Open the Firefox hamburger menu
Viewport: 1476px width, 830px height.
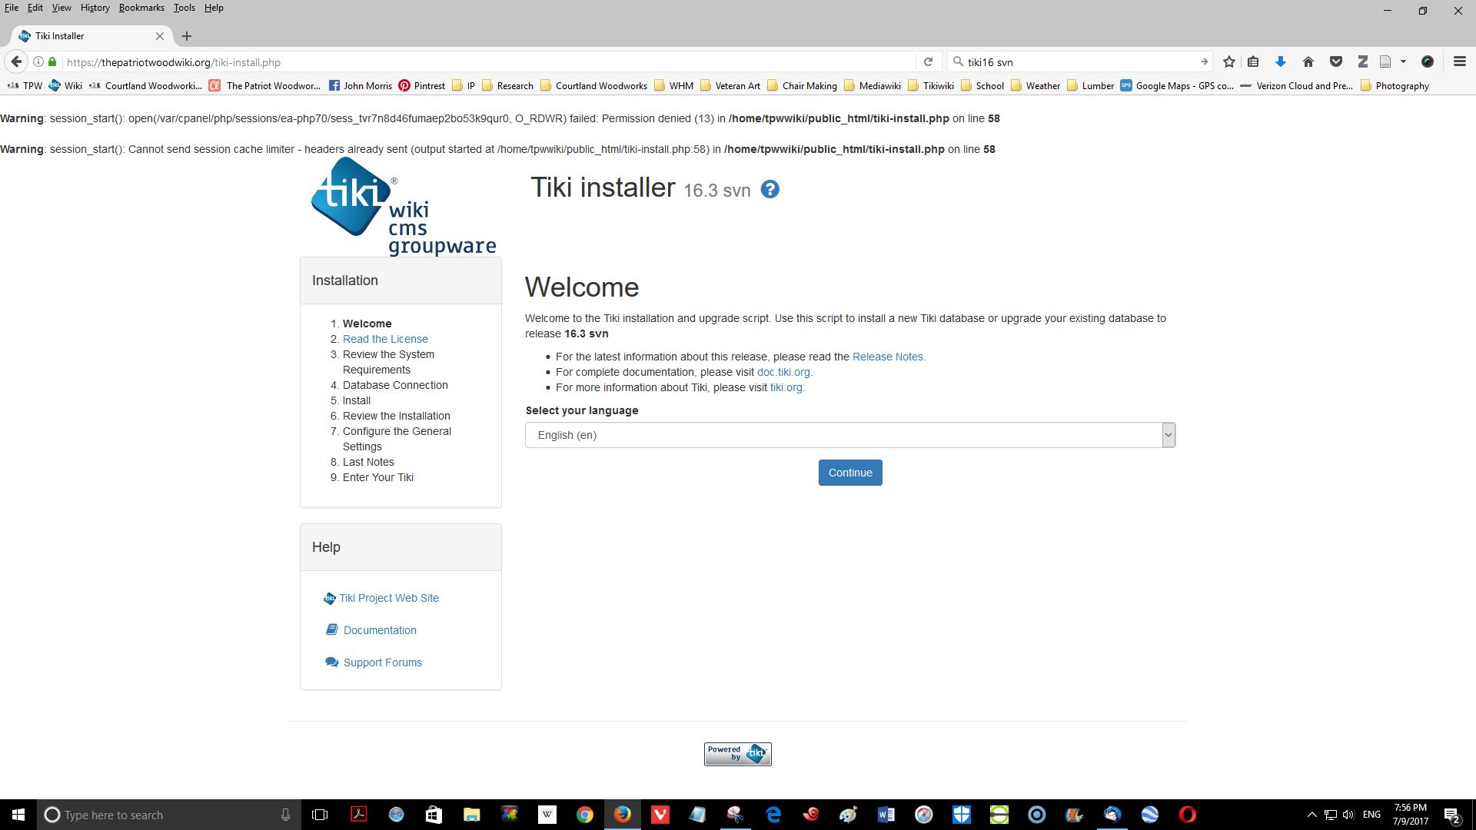(1459, 62)
